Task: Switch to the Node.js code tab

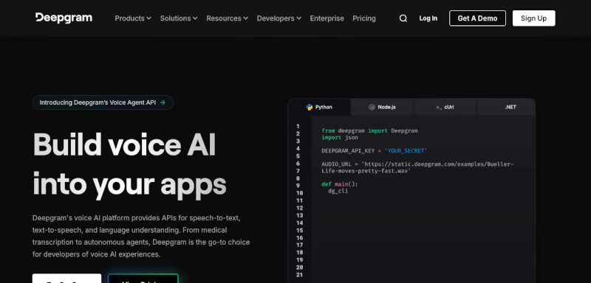Action: point(382,107)
